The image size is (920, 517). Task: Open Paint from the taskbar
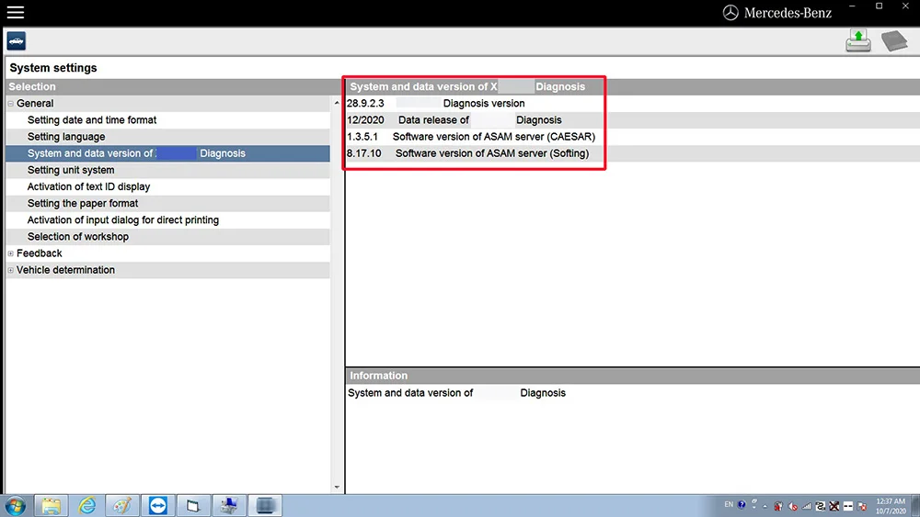pos(122,506)
